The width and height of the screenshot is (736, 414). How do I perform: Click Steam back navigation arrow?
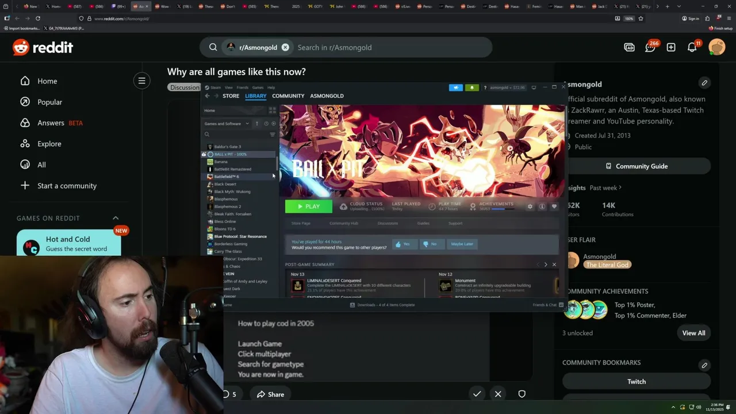point(207,96)
